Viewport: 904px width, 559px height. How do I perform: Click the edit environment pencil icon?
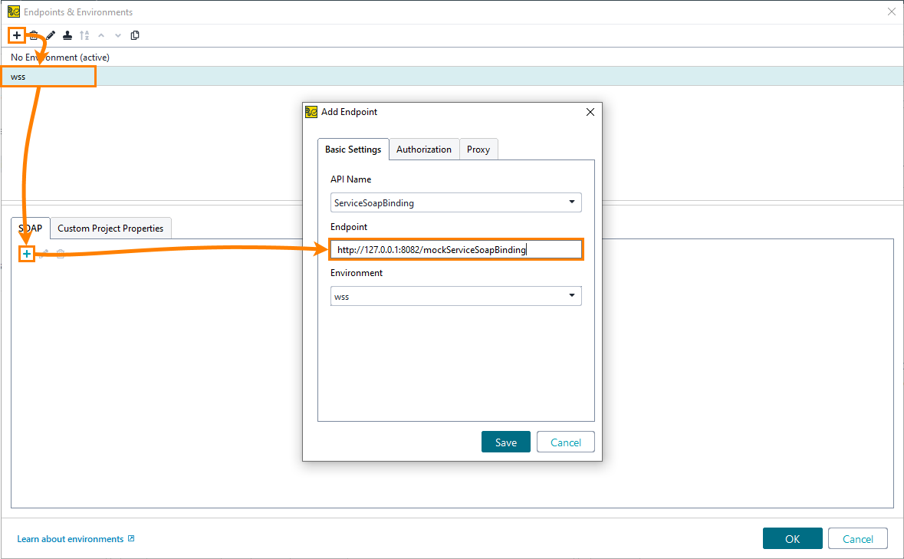[x=50, y=35]
